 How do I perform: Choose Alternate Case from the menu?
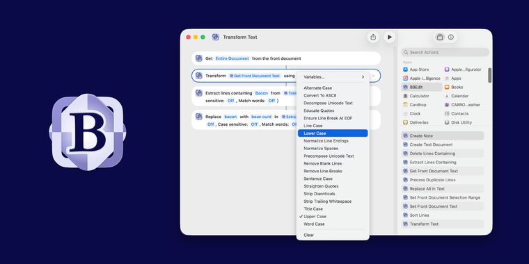333,88
